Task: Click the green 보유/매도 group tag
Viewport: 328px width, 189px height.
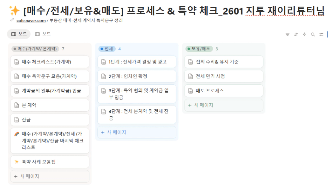Action: pos(199,49)
